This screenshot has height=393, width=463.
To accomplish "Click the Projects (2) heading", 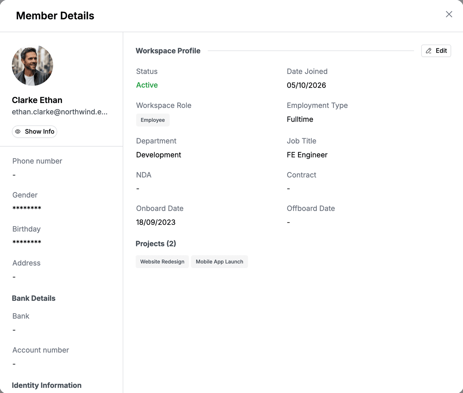I will [156, 244].
